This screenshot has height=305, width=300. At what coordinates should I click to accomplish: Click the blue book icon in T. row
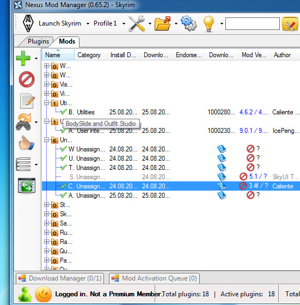pyautogui.click(x=222, y=168)
